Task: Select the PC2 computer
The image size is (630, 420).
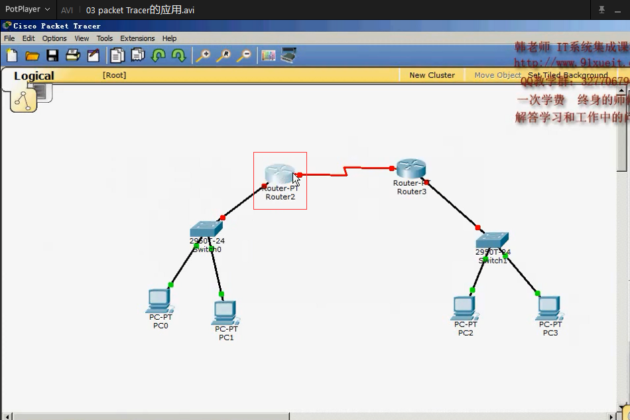Action: (465, 309)
